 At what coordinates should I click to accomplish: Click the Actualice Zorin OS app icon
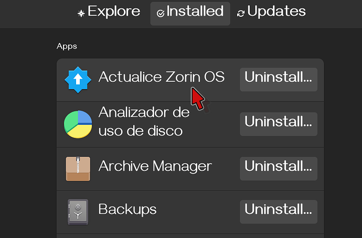click(78, 80)
